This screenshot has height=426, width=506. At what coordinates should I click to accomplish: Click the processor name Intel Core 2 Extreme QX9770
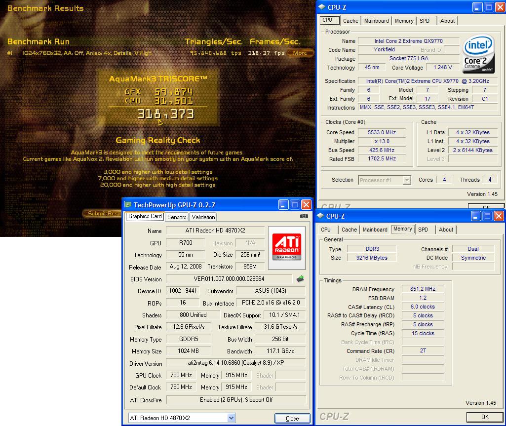[409, 41]
